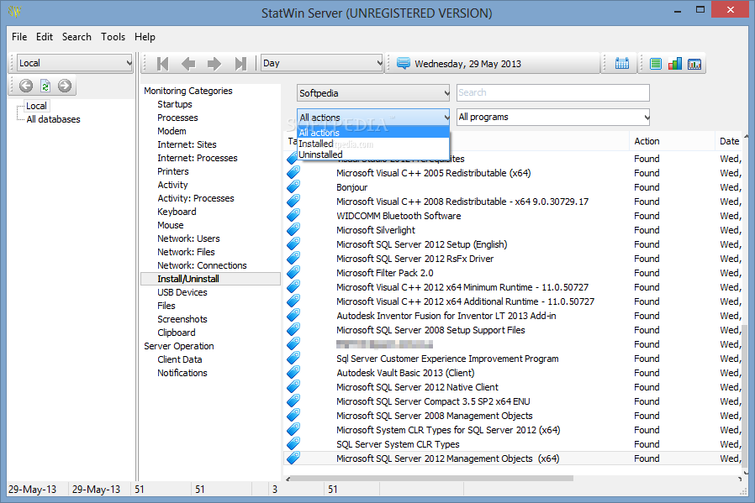Click the forward arrow in left panel
Viewport: 755px width, 503px height.
(65, 86)
